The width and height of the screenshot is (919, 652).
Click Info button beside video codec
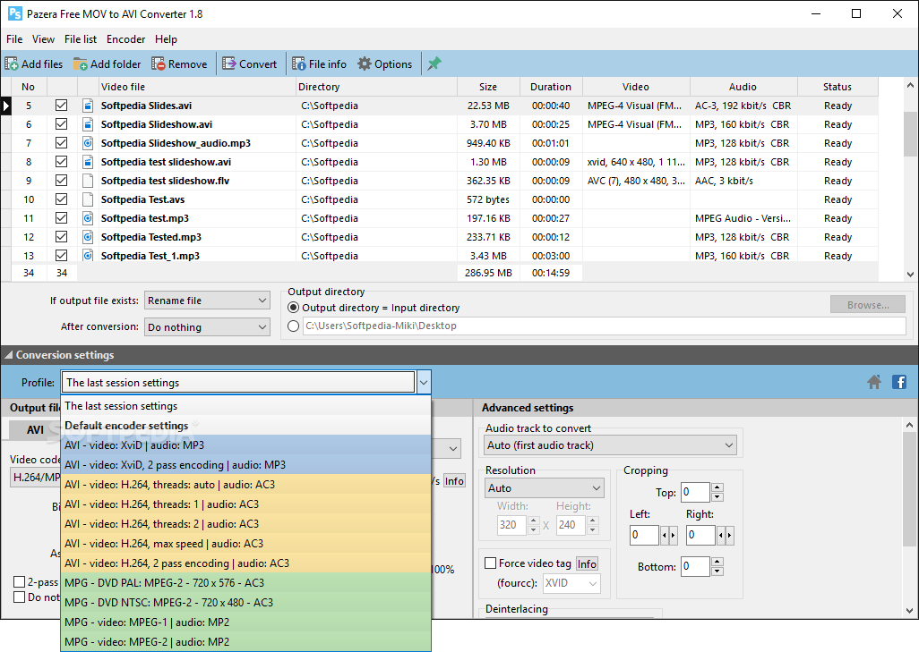click(x=454, y=481)
